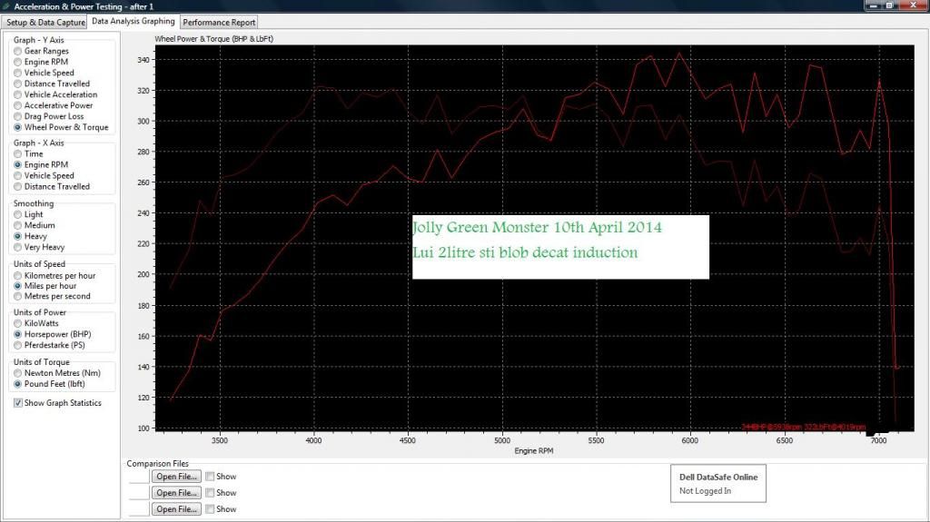This screenshot has height=522, width=930.
Task: Change torque units to Newton Metres
Action: point(18,374)
